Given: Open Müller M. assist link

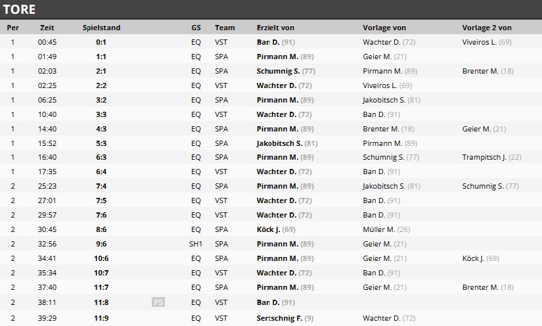Looking at the screenshot, I should (x=378, y=230).
